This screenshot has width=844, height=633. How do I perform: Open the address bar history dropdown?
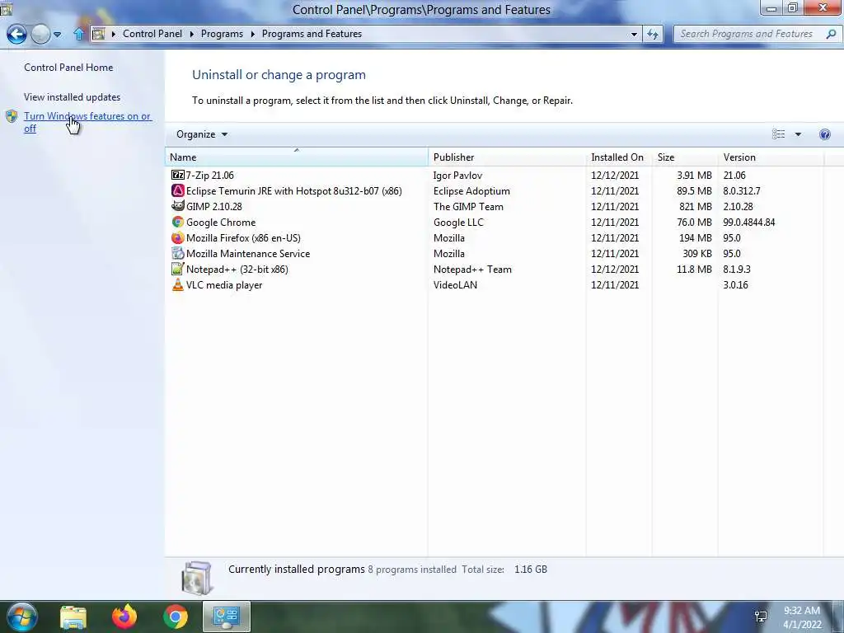click(634, 34)
